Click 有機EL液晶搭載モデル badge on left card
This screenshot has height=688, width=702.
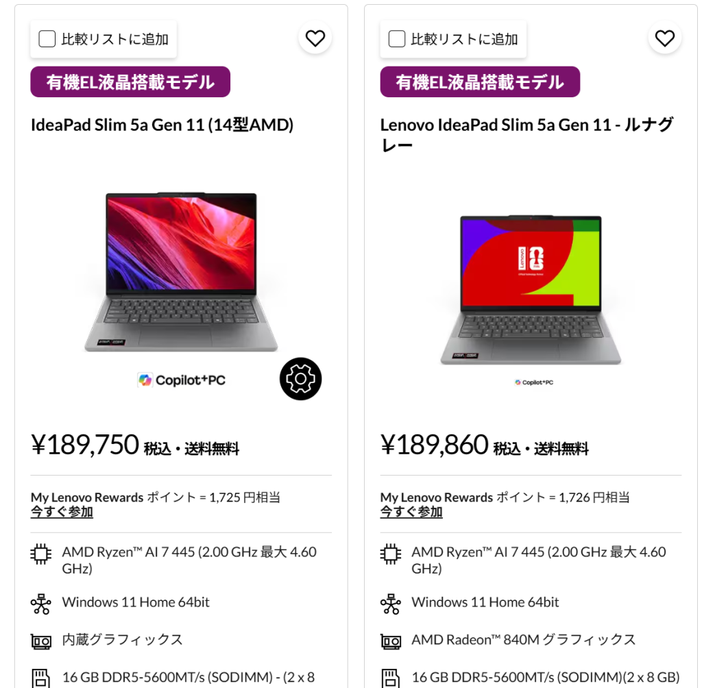(130, 82)
